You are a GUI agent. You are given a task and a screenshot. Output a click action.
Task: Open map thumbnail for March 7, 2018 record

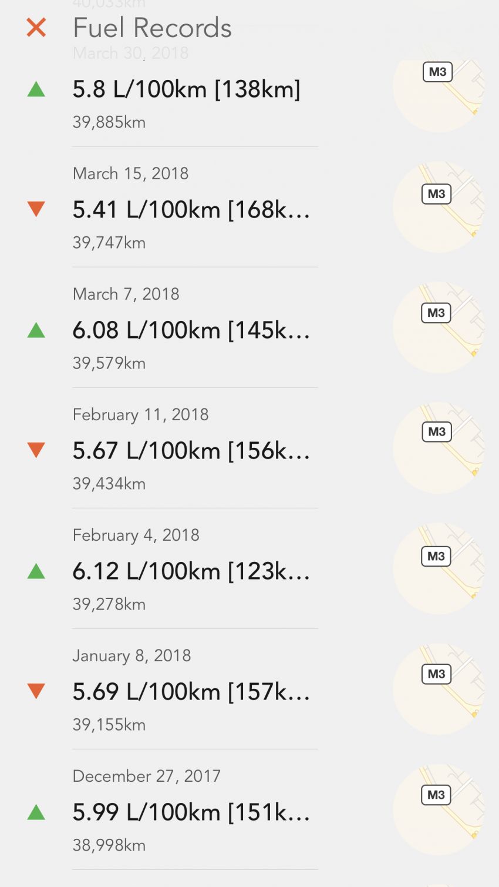439,327
